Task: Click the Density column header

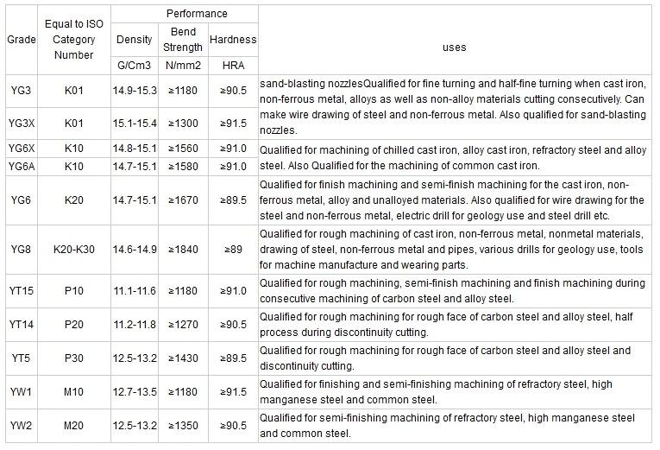Action: pyautogui.click(x=134, y=40)
